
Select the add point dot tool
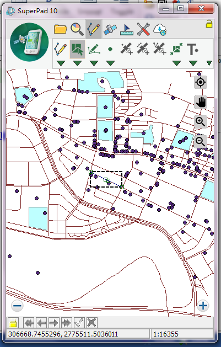[x=110, y=49]
